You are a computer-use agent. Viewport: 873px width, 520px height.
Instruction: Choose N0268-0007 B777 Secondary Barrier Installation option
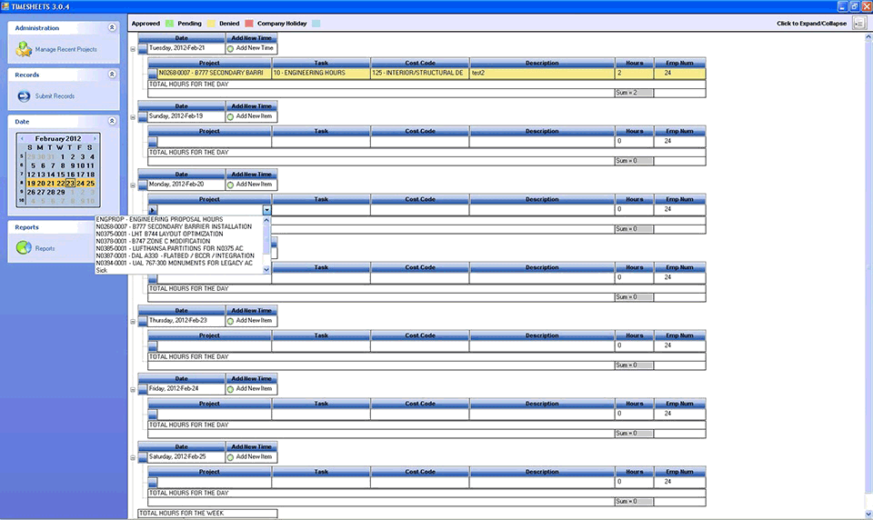pyautogui.click(x=179, y=226)
